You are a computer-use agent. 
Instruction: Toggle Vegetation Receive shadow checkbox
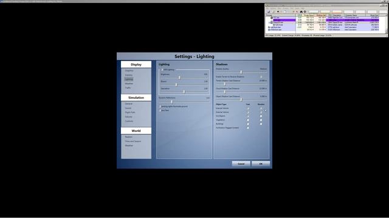coord(261,120)
